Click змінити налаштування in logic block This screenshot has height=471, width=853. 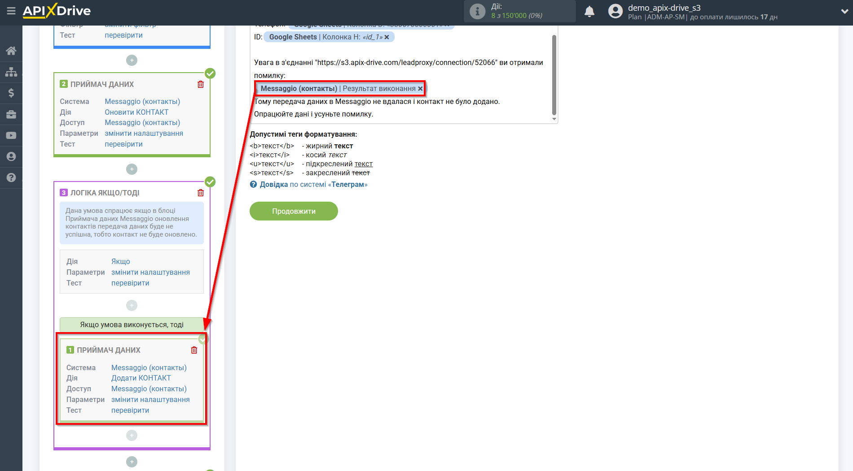(150, 272)
